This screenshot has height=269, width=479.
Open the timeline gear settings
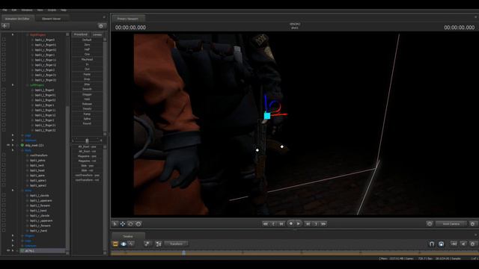point(472,244)
